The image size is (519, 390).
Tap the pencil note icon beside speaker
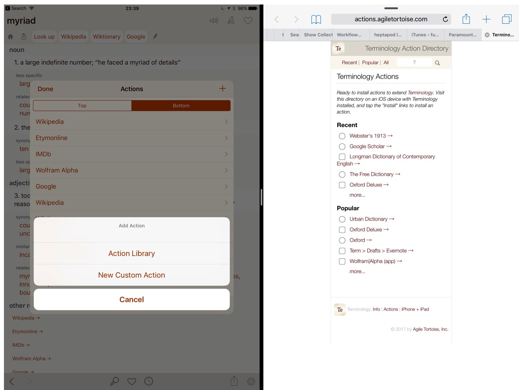(x=231, y=20)
